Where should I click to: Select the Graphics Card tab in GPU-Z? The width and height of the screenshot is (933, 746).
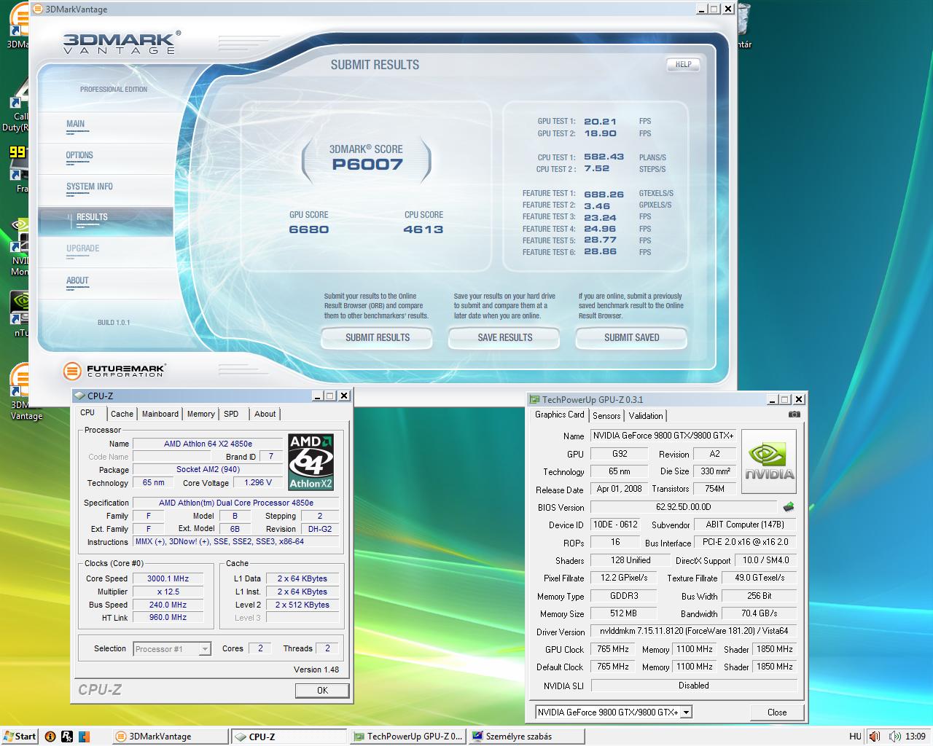point(559,415)
